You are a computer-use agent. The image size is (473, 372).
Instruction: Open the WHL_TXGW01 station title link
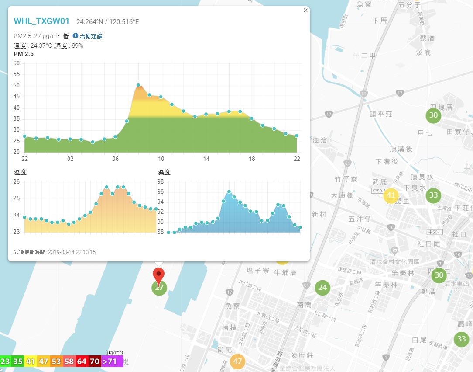coord(41,21)
